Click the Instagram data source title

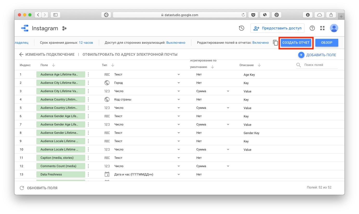[45, 28]
